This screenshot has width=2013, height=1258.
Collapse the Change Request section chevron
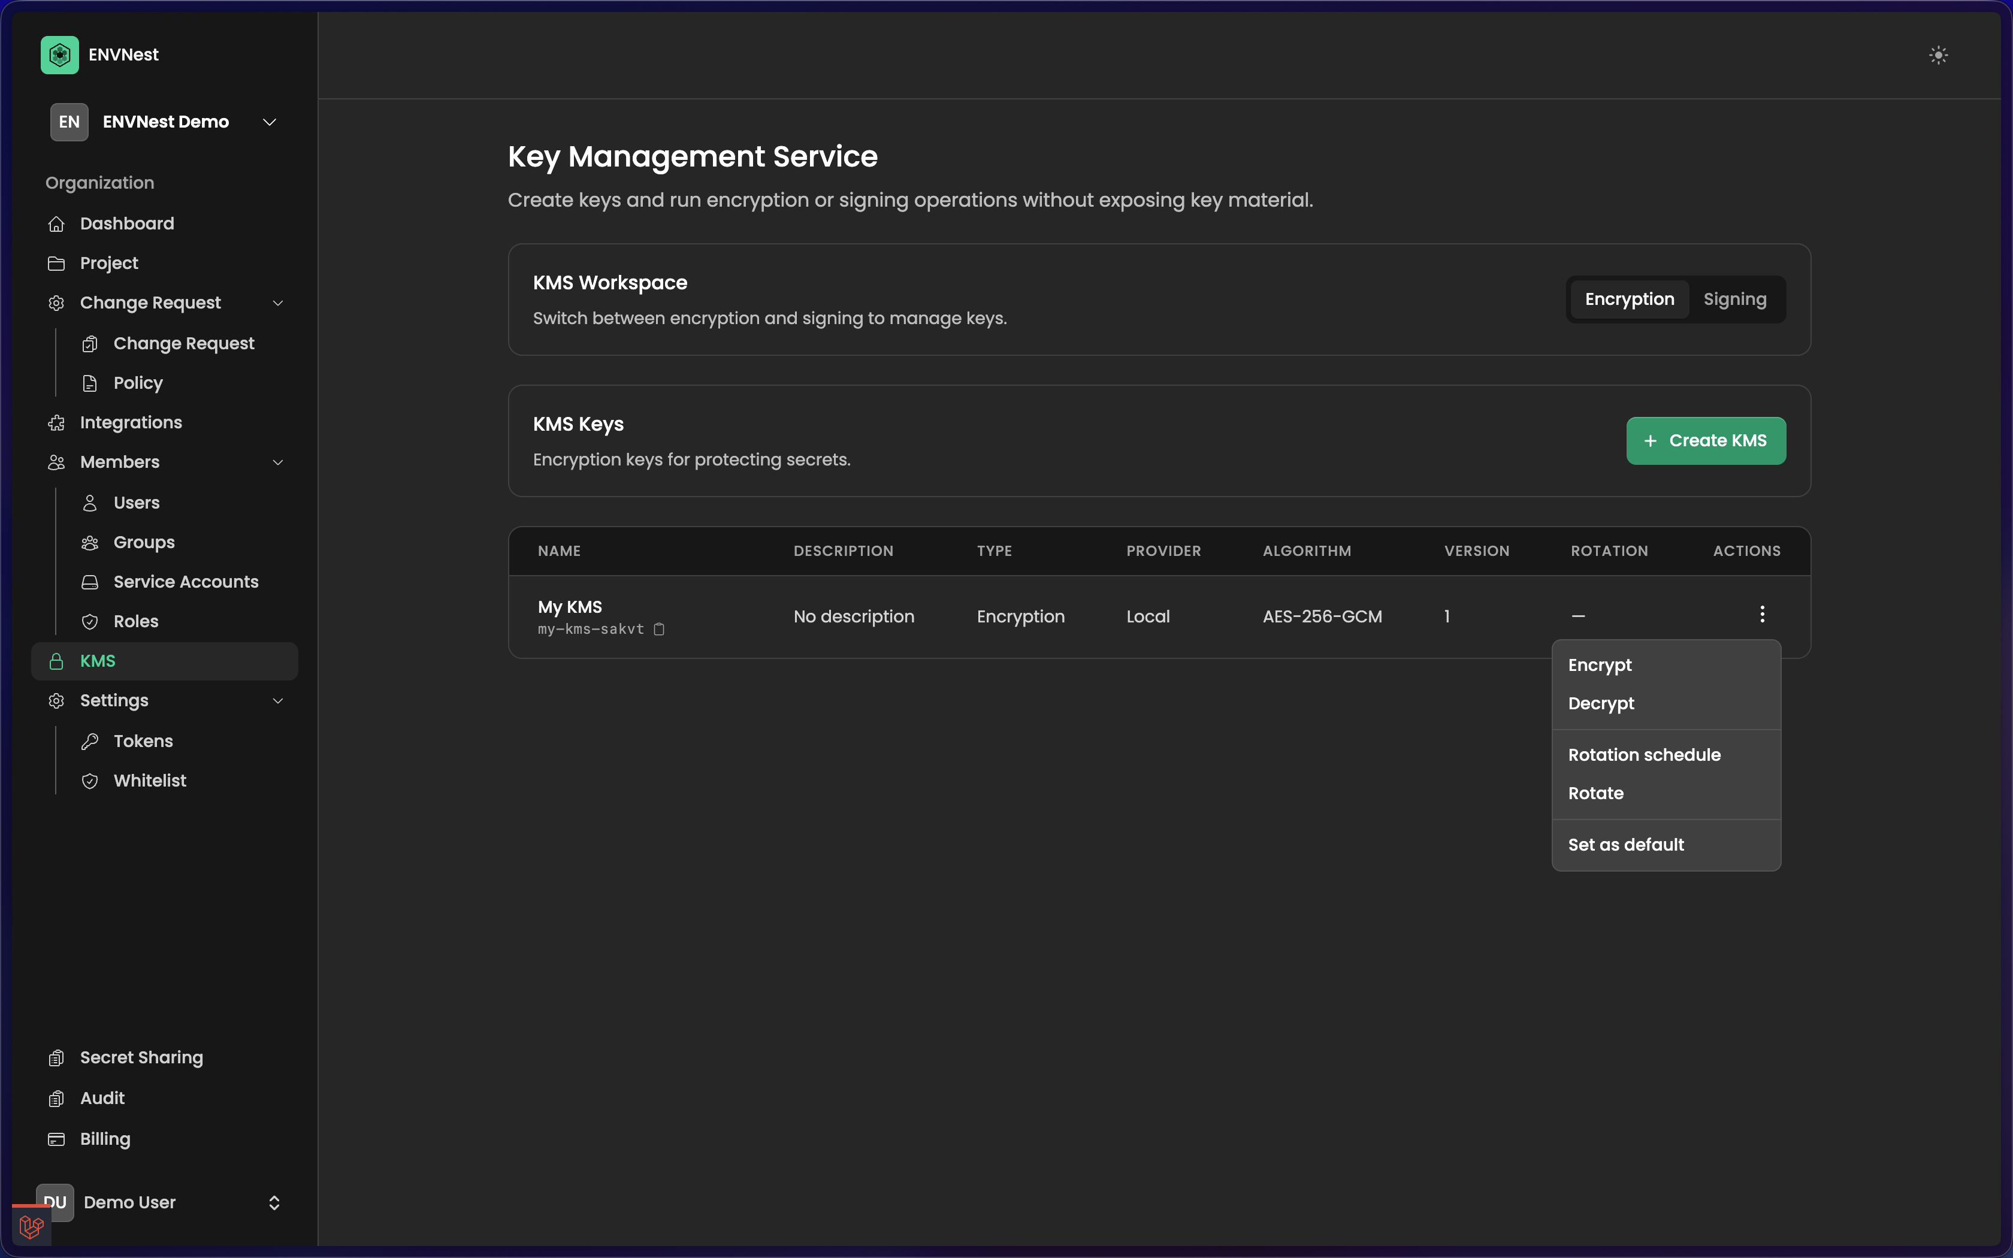pos(278,303)
